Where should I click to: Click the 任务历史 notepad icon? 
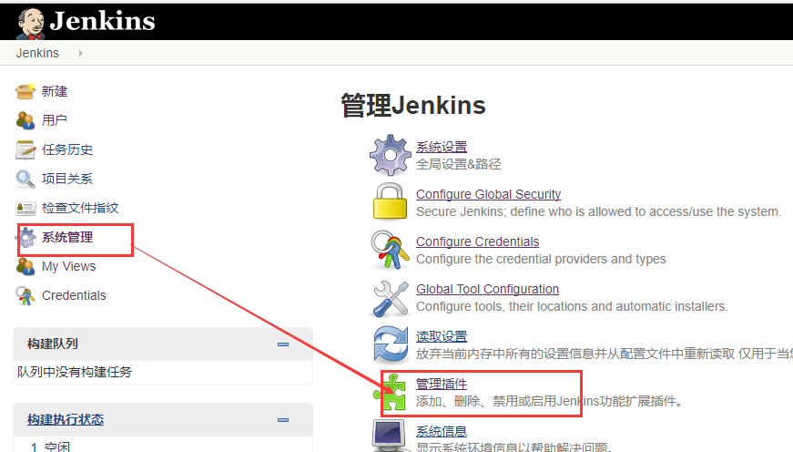pos(25,149)
